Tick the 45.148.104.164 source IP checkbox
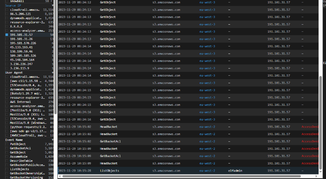 pos(7,60)
